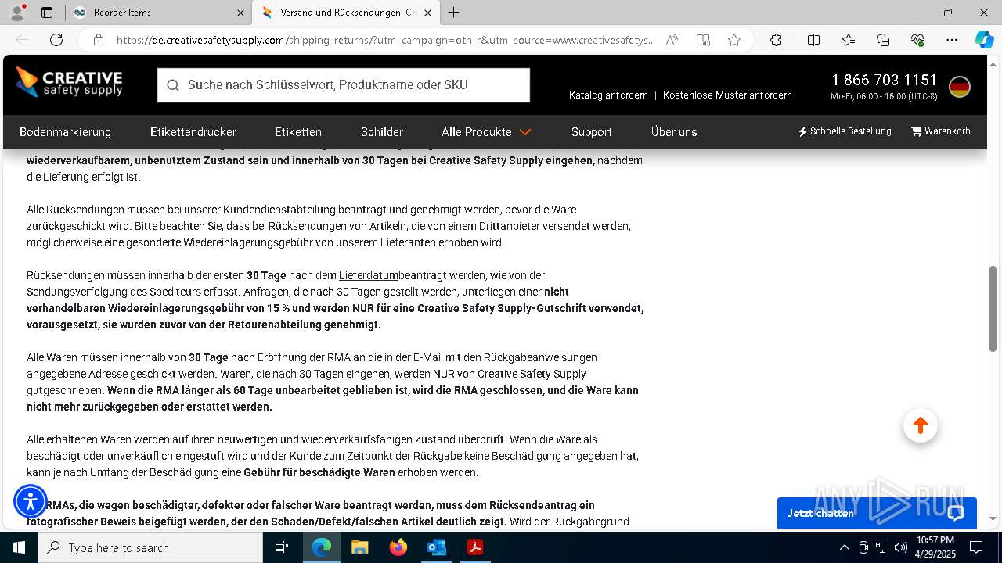1002x563 pixels.
Task: Open the Collections icon
Action: pyautogui.click(x=883, y=40)
